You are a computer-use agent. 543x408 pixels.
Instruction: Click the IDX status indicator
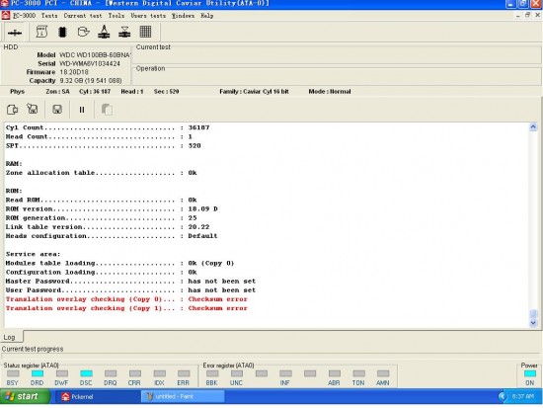[x=159, y=373]
